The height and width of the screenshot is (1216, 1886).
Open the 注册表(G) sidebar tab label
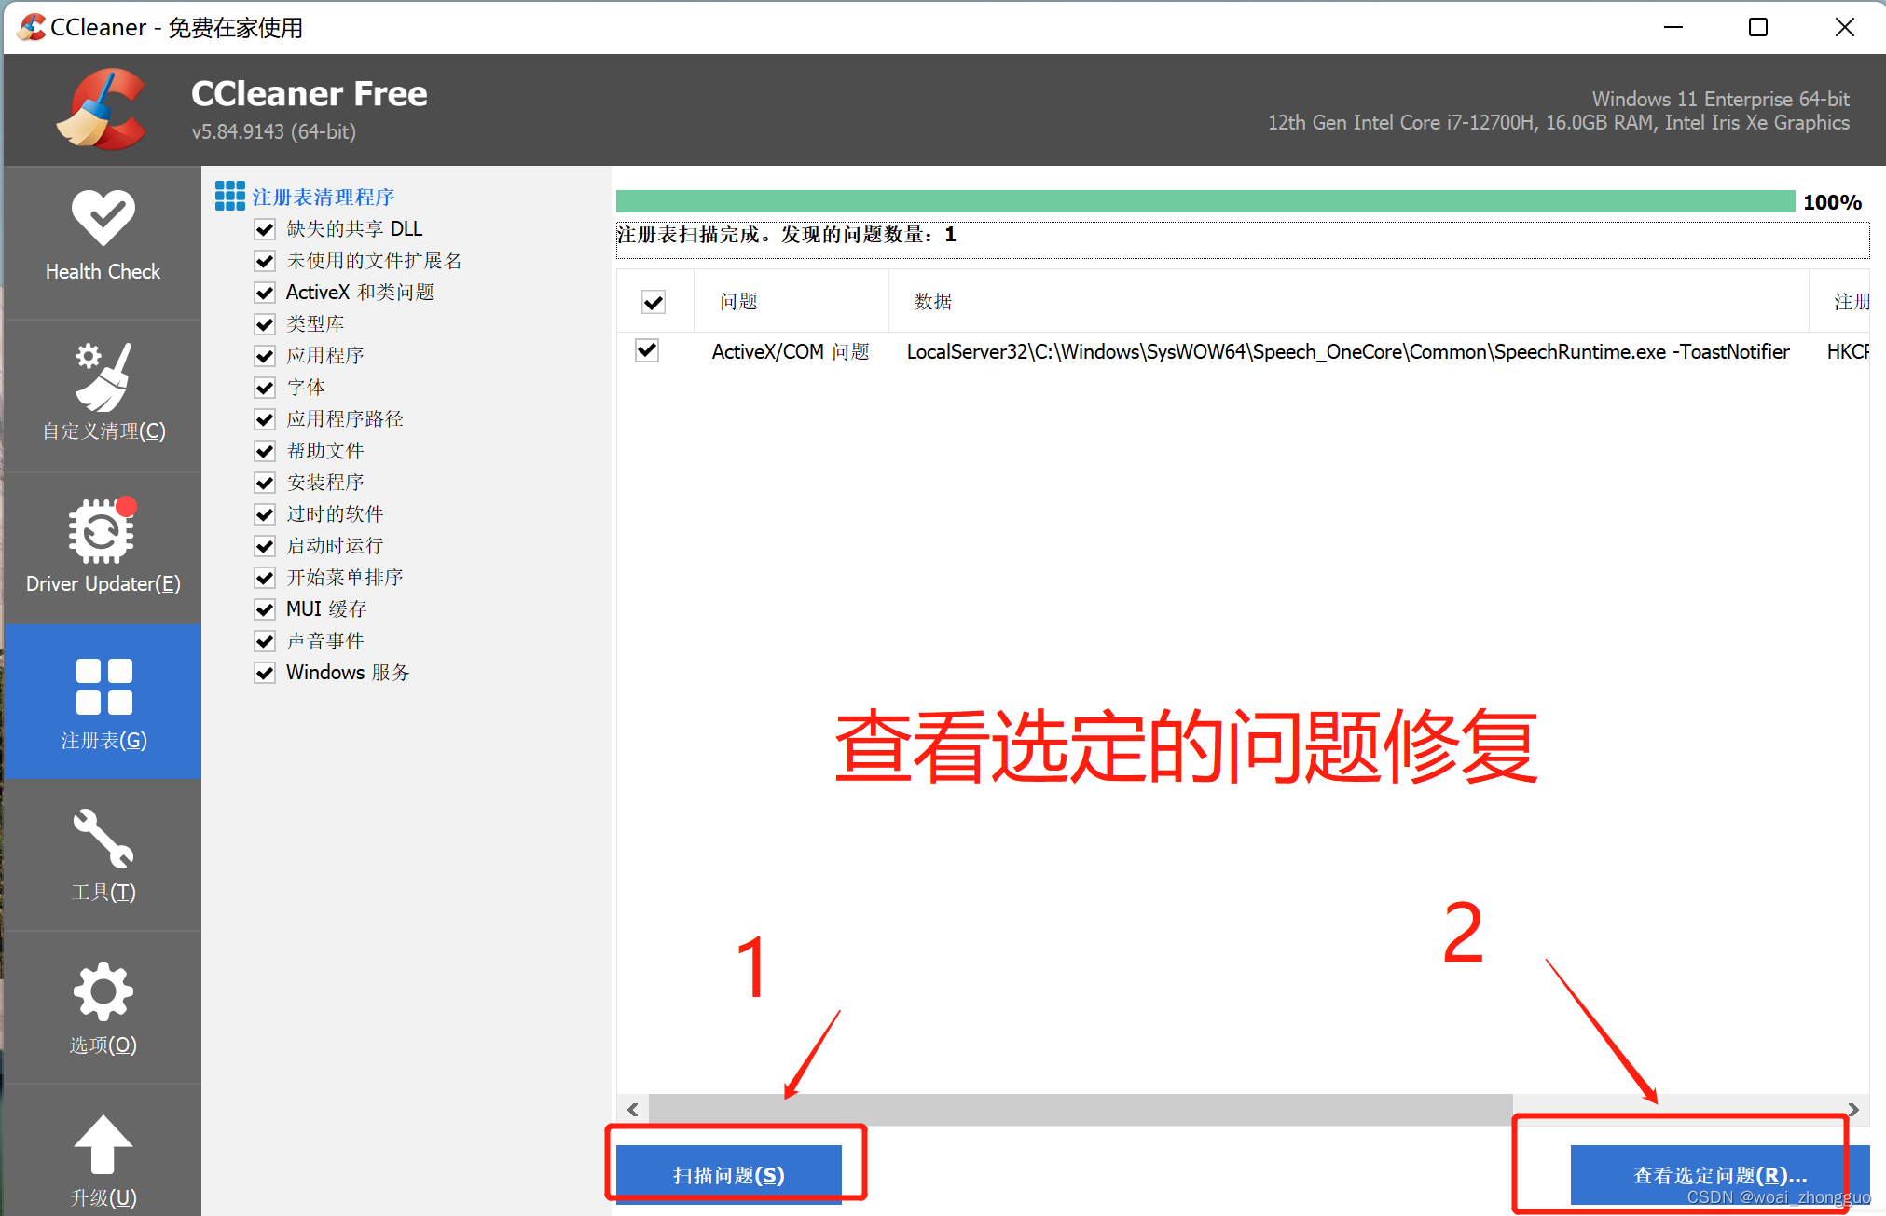pos(103,741)
